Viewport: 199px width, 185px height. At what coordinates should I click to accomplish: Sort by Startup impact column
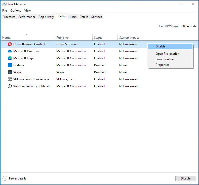(x=129, y=38)
